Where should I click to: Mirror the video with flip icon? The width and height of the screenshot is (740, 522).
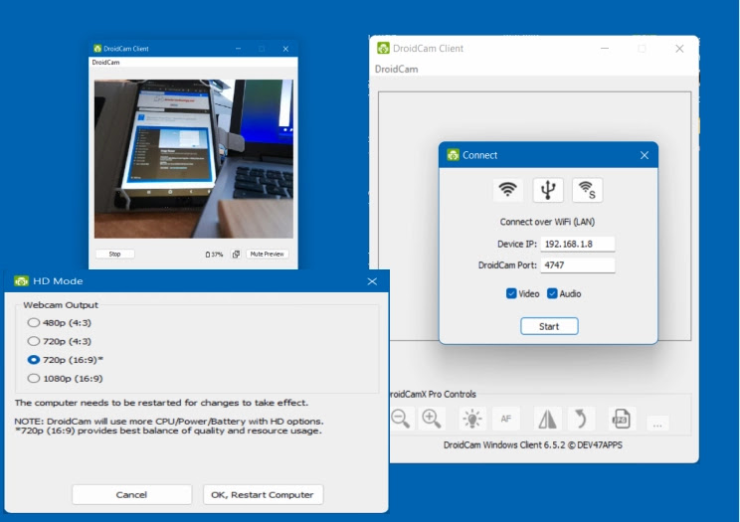click(x=547, y=419)
